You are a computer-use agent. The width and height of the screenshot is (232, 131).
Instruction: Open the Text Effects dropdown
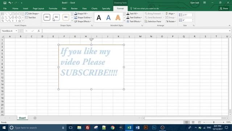(134, 21)
